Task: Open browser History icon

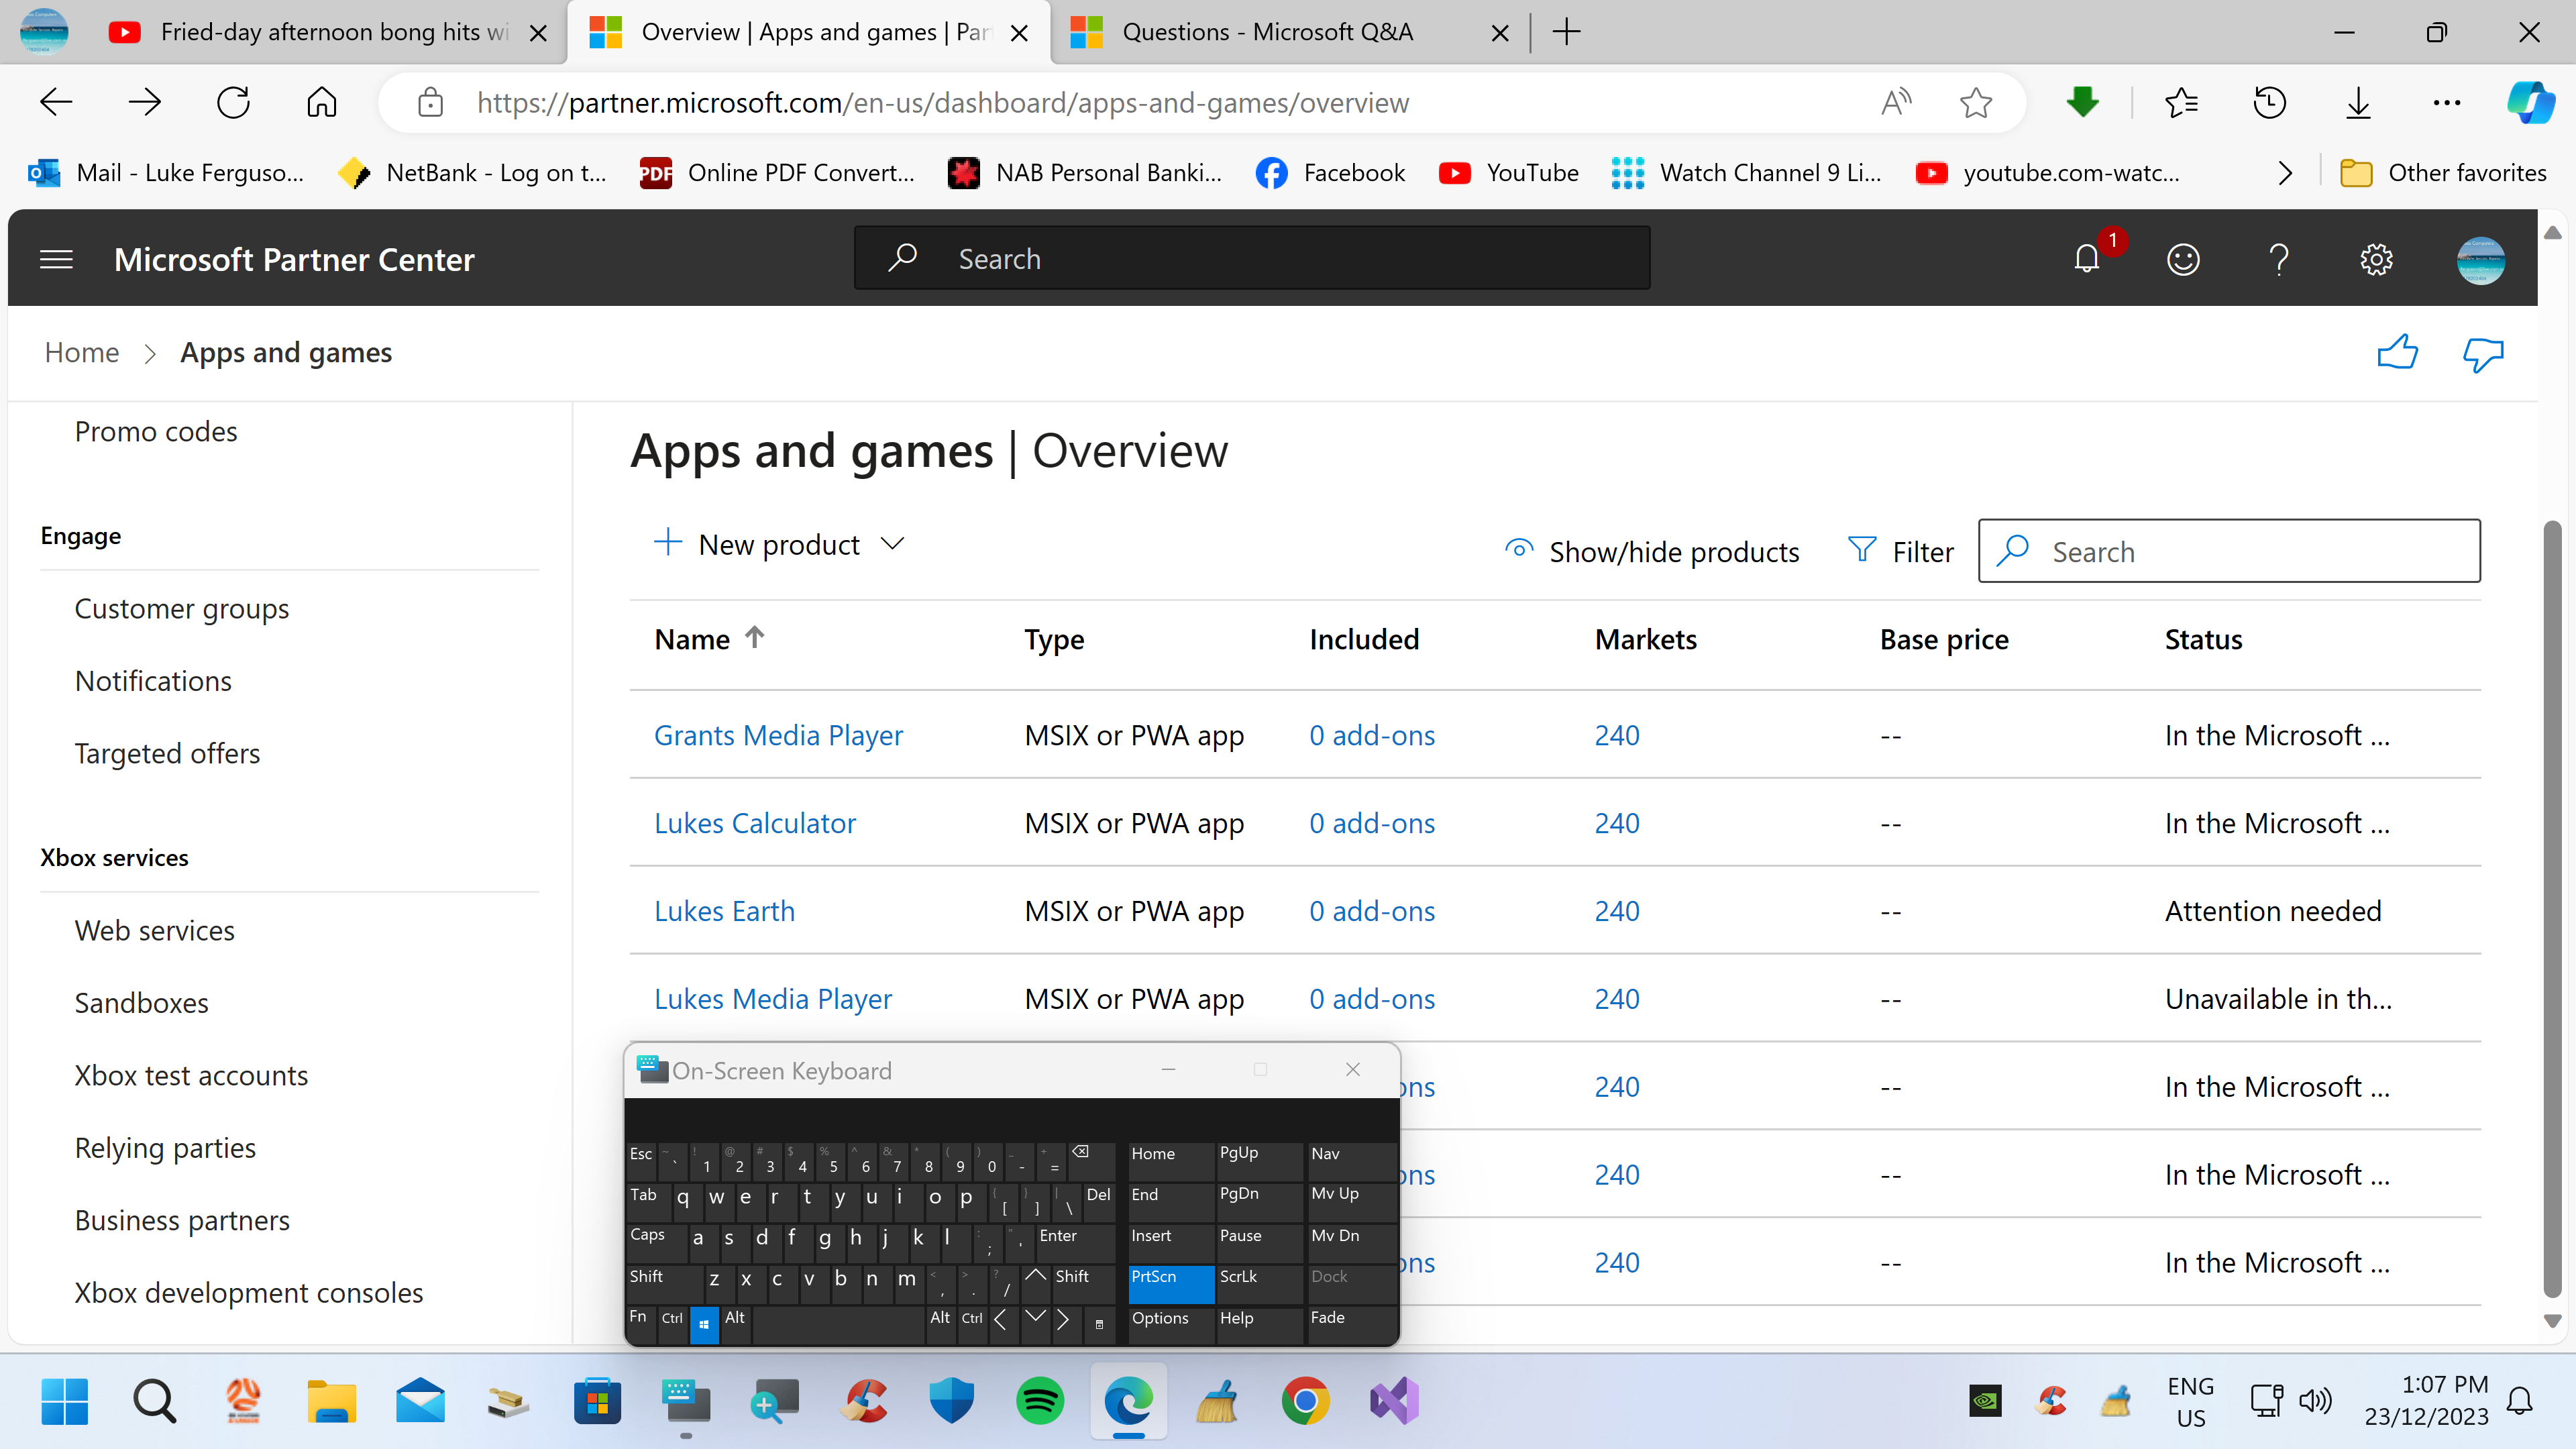Action: 2269,102
